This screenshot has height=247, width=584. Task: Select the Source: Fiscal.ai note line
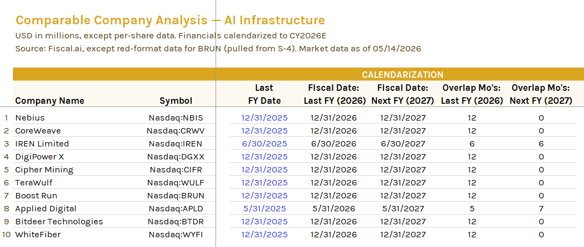pos(218,49)
